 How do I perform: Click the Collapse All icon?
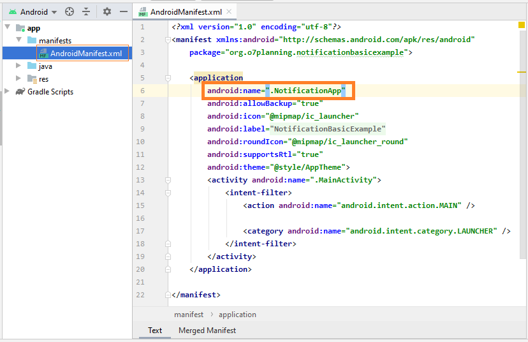86,11
